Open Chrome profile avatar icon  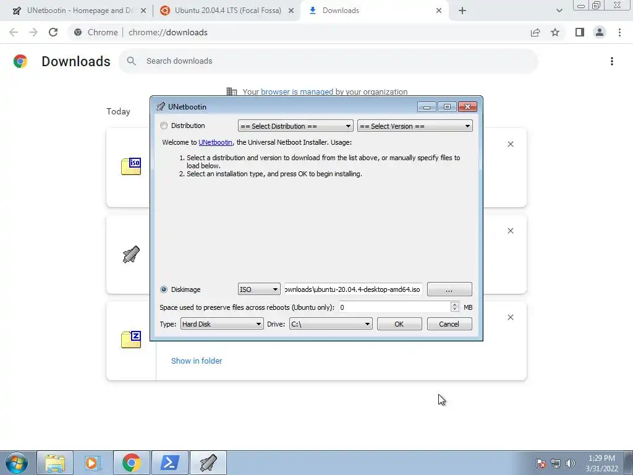[600, 32]
